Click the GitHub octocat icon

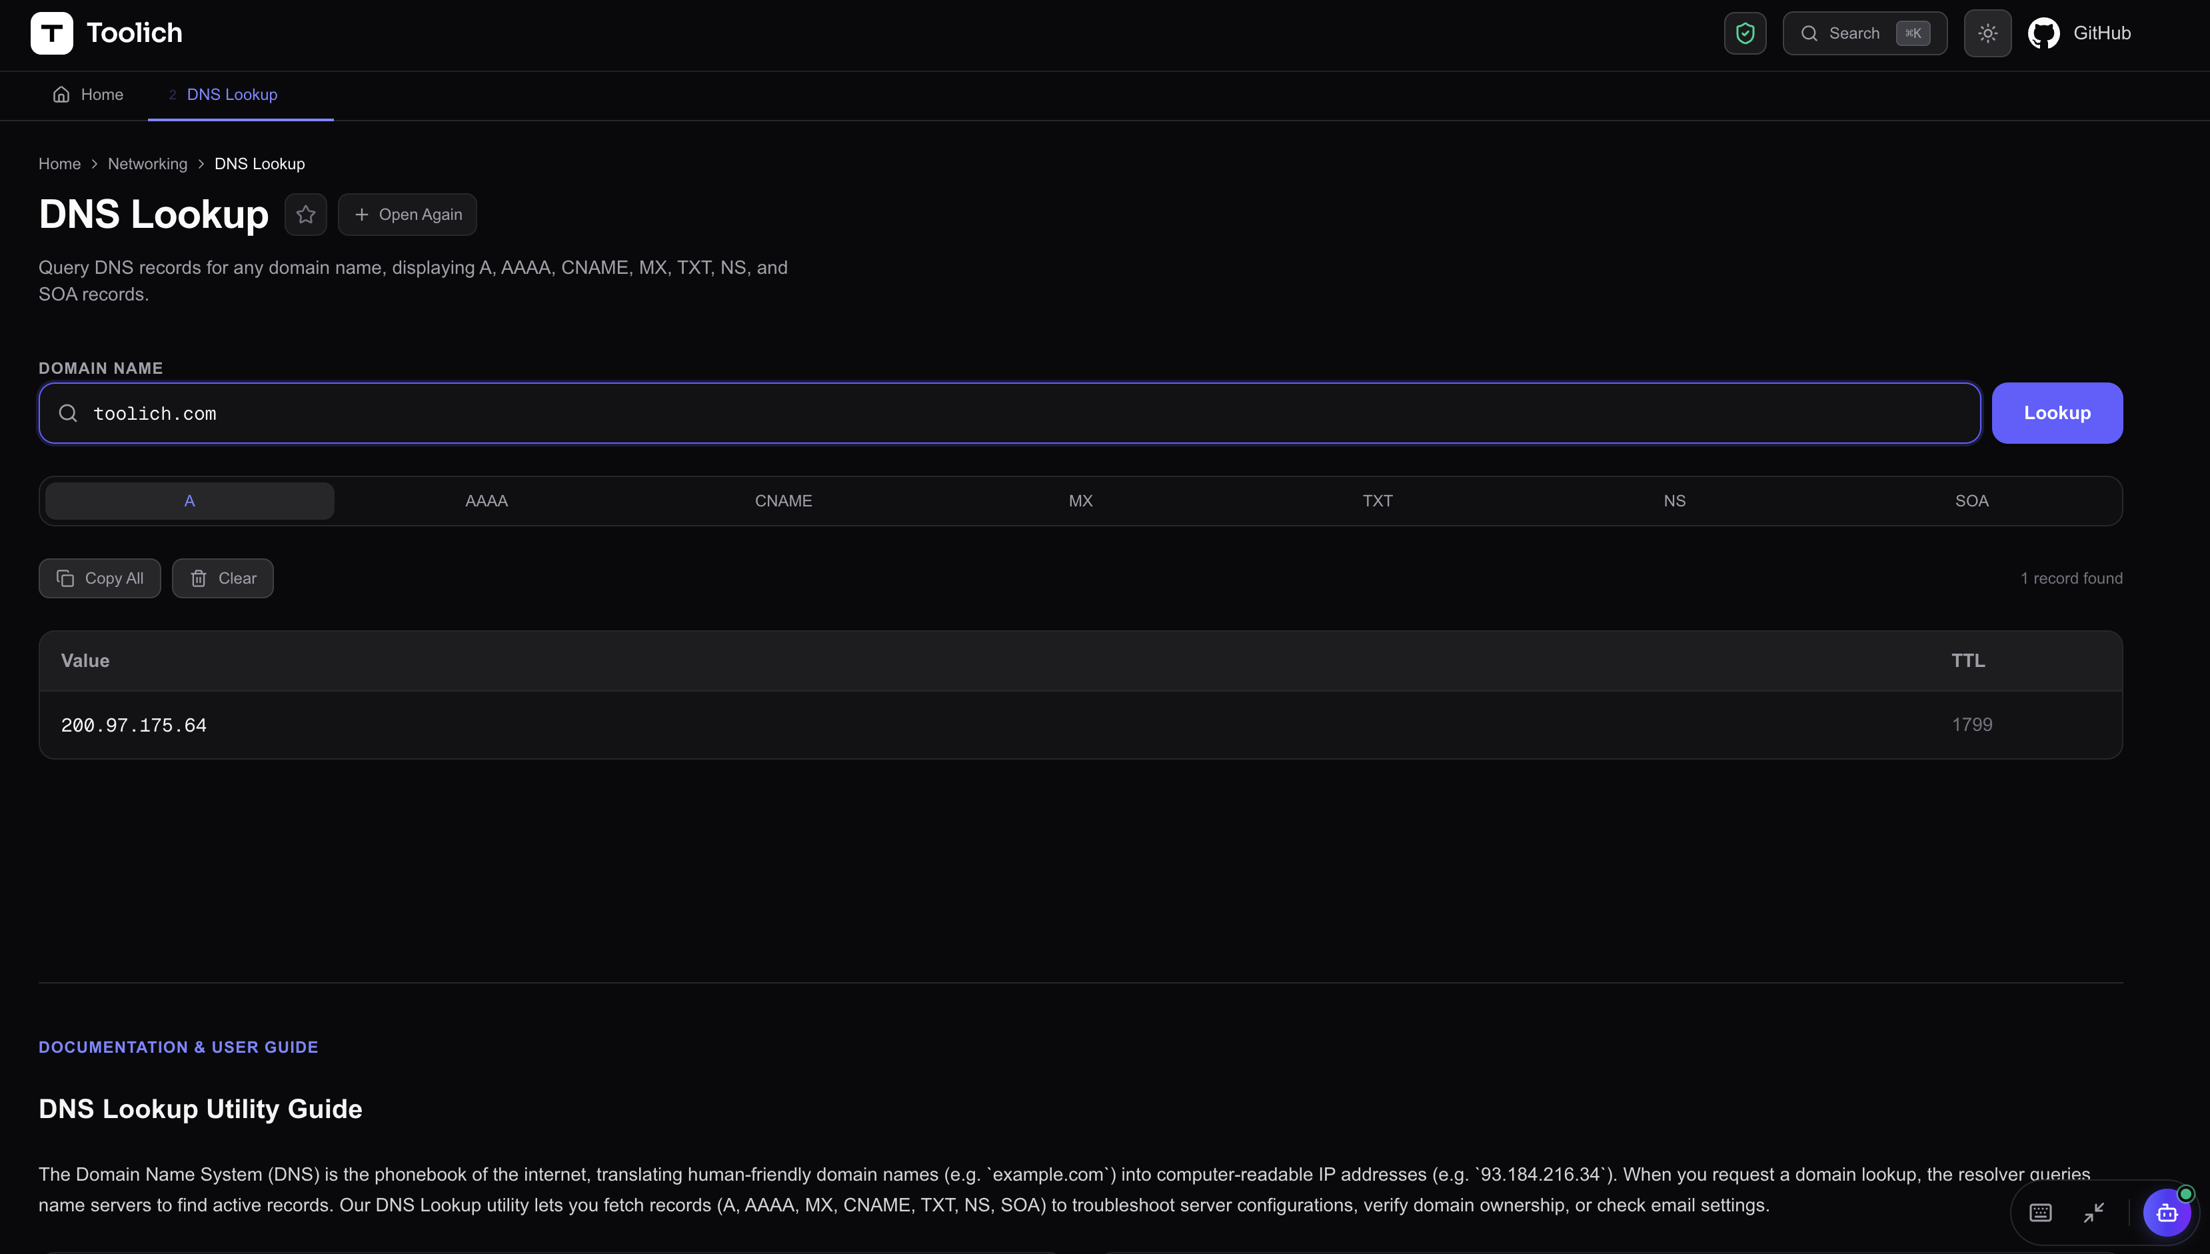(x=2044, y=33)
